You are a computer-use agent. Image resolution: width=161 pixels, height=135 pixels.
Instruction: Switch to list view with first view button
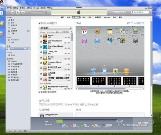pyautogui.click(x=114, y=12)
